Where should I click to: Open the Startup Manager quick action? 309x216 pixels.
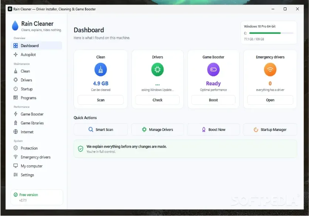(x=270, y=129)
